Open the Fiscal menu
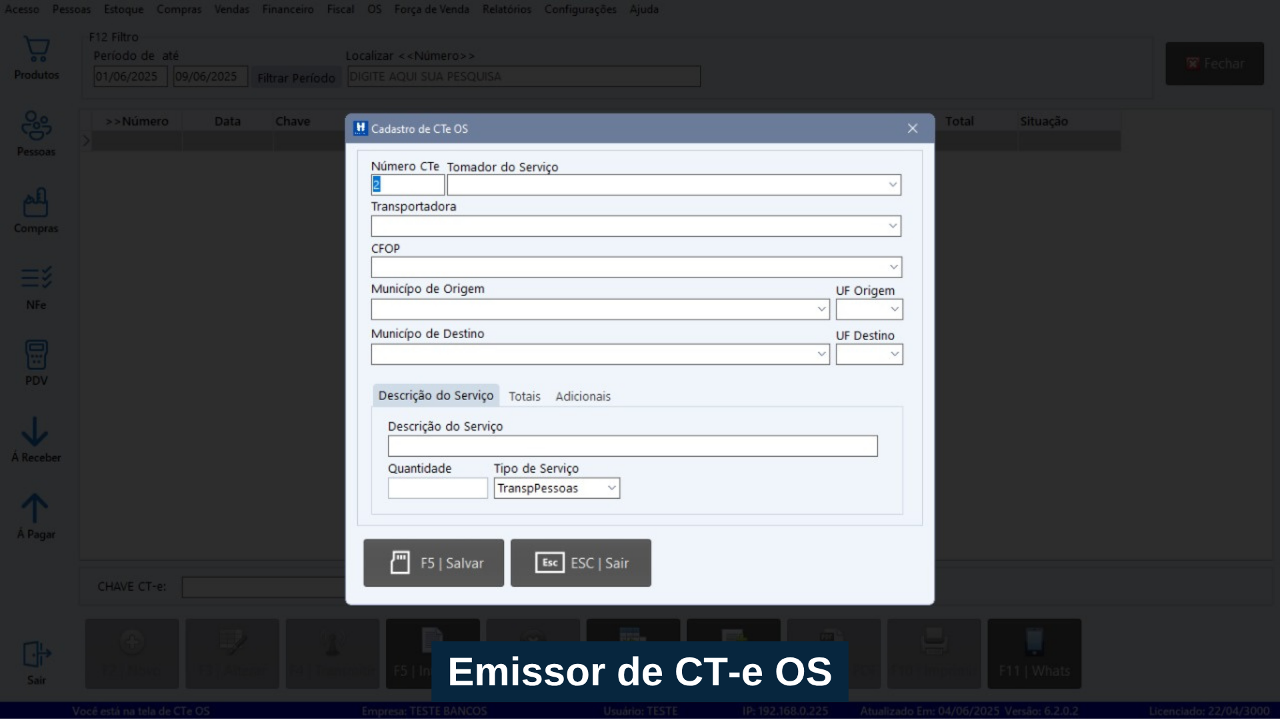This screenshot has width=1280, height=720. [340, 9]
